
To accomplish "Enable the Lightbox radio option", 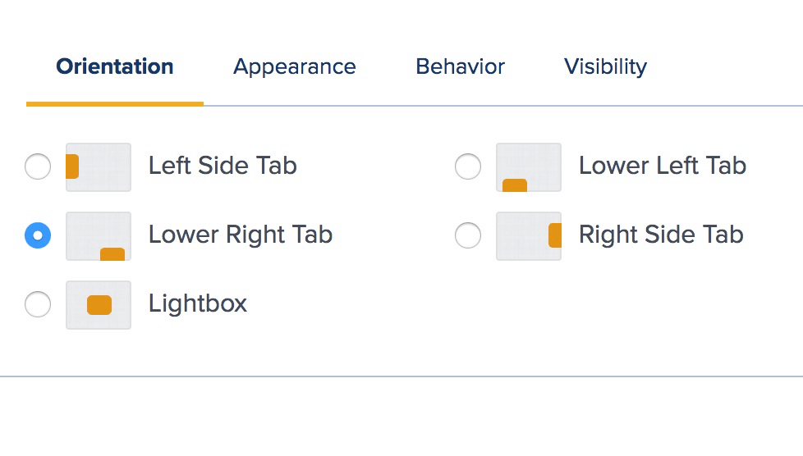I will click(38, 304).
